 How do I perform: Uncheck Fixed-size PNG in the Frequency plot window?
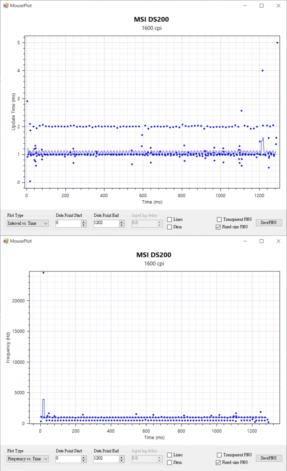point(219,462)
